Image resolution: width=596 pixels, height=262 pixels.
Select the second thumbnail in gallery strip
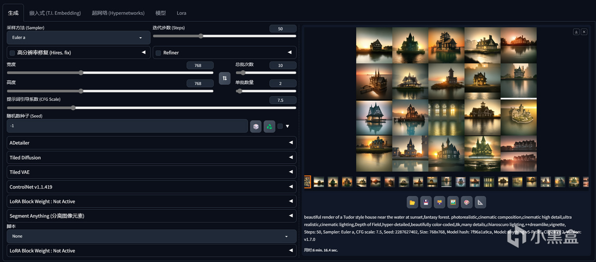coord(319,182)
